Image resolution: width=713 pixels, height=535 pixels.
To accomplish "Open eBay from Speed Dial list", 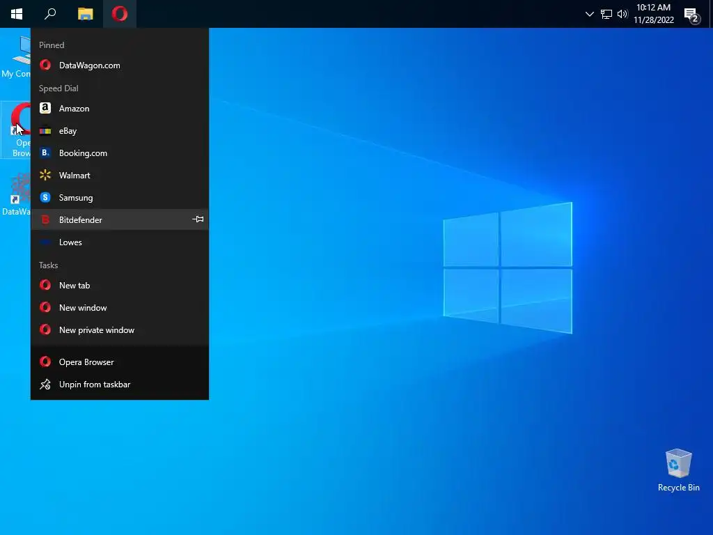I will [120, 130].
